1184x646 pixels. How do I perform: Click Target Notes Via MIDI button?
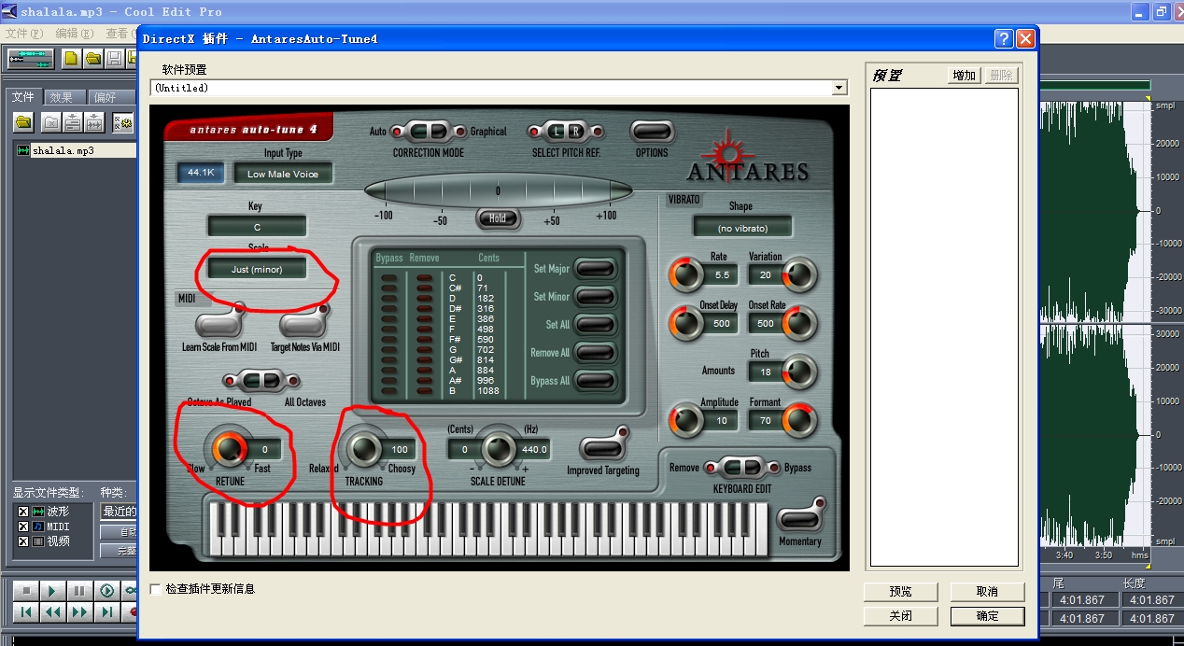[x=304, y=324]
